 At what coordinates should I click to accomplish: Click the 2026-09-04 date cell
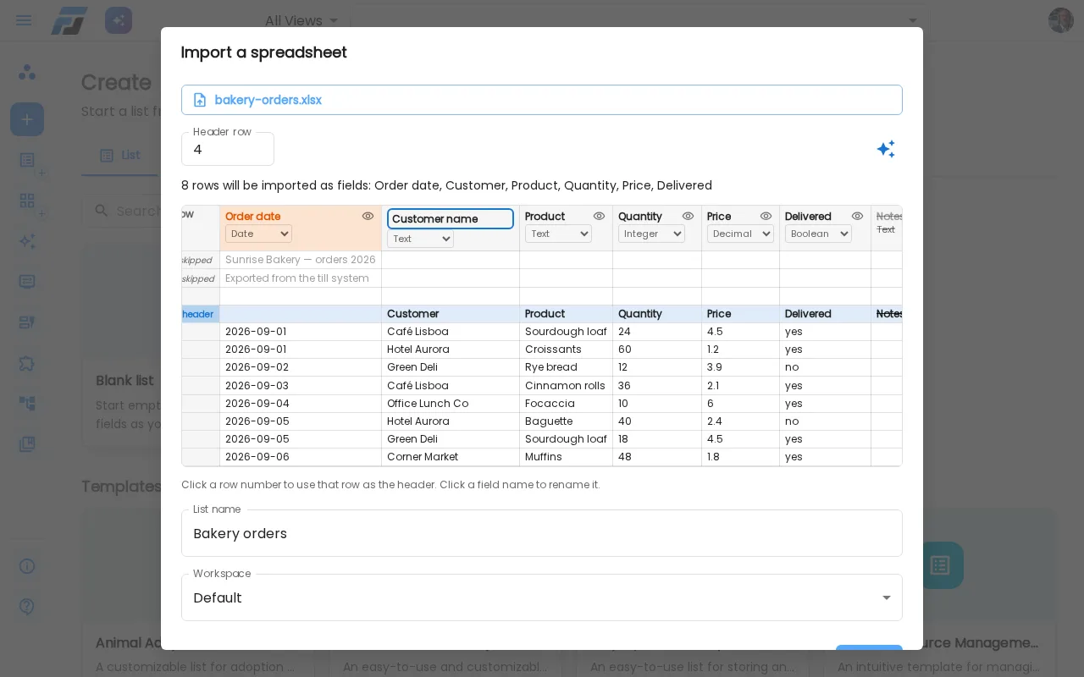(x=301, y=404)
